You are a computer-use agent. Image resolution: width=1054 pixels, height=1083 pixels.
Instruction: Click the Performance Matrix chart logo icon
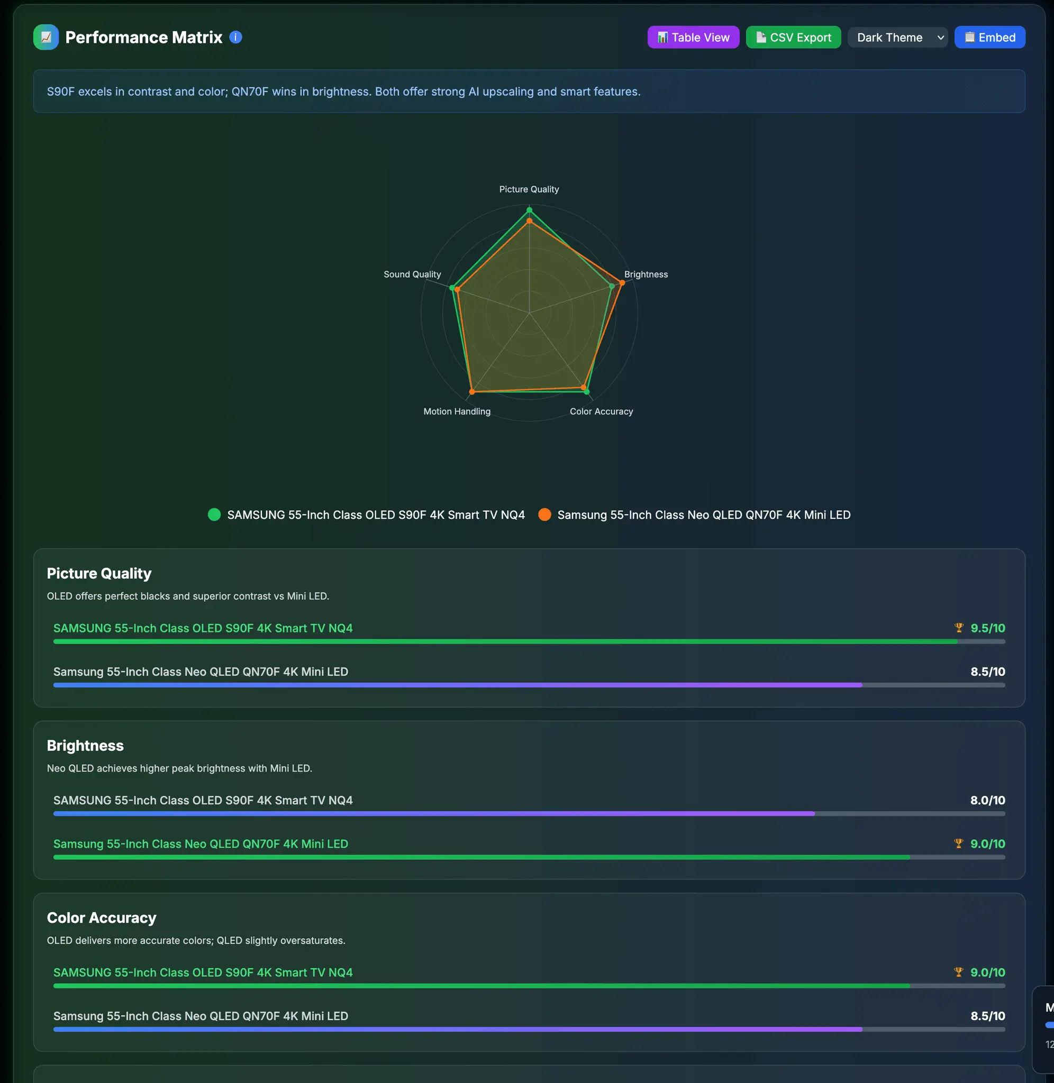pos(46,37)
